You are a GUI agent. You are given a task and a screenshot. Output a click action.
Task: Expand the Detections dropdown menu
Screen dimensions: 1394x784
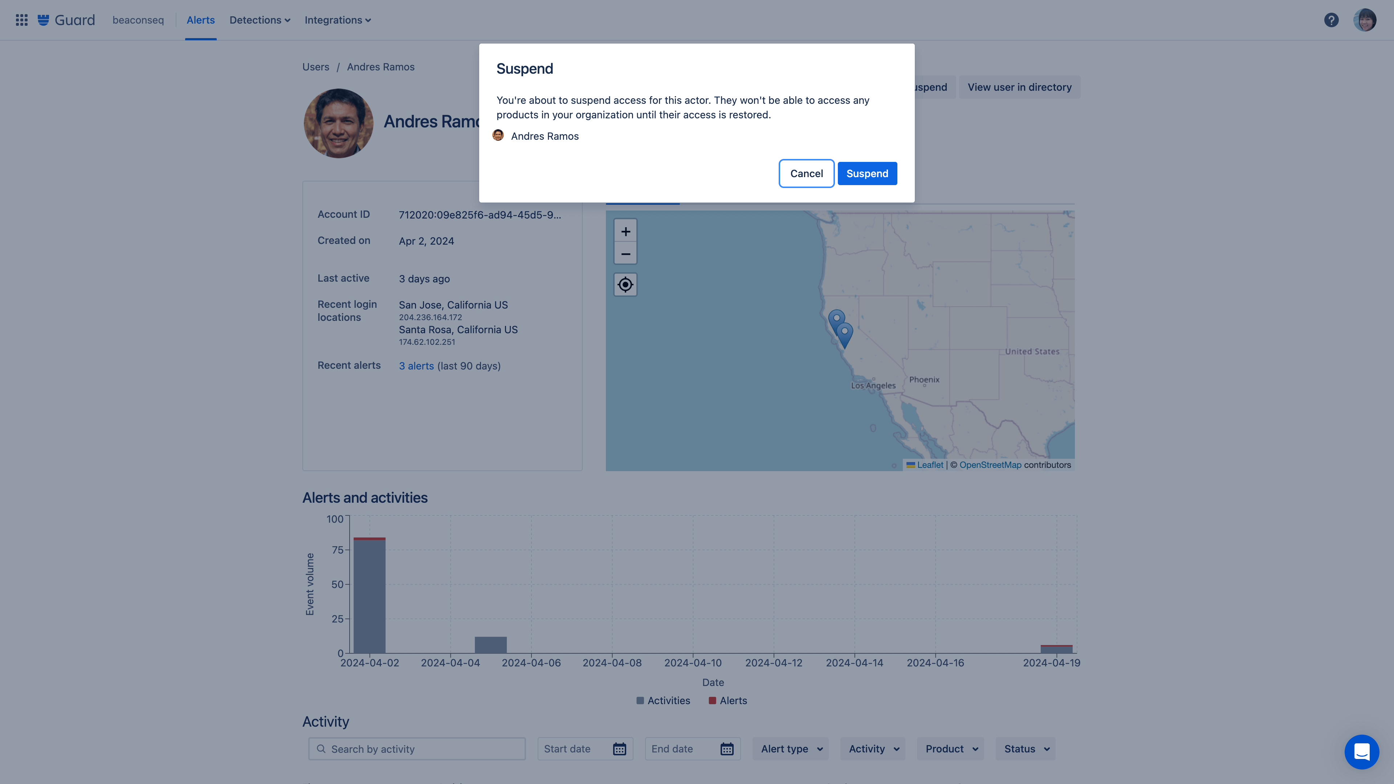[x=260, y=20]
